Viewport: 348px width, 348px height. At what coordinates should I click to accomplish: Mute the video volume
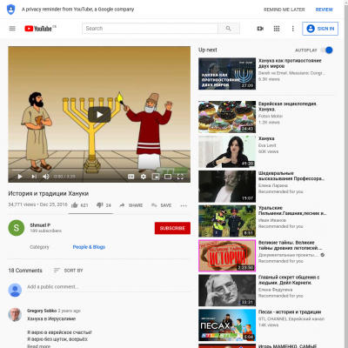pyautogui.click(x=46, y=177)
